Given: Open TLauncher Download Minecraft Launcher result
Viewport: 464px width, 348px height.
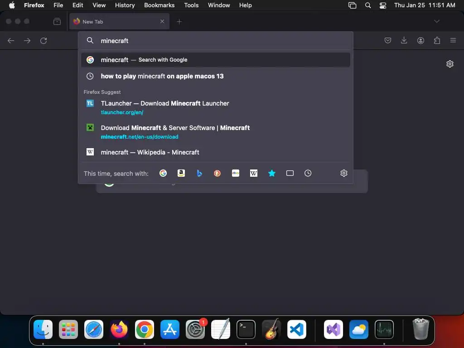Looking at the screenshot, I should pyautogui.click(x=215, y=107).
